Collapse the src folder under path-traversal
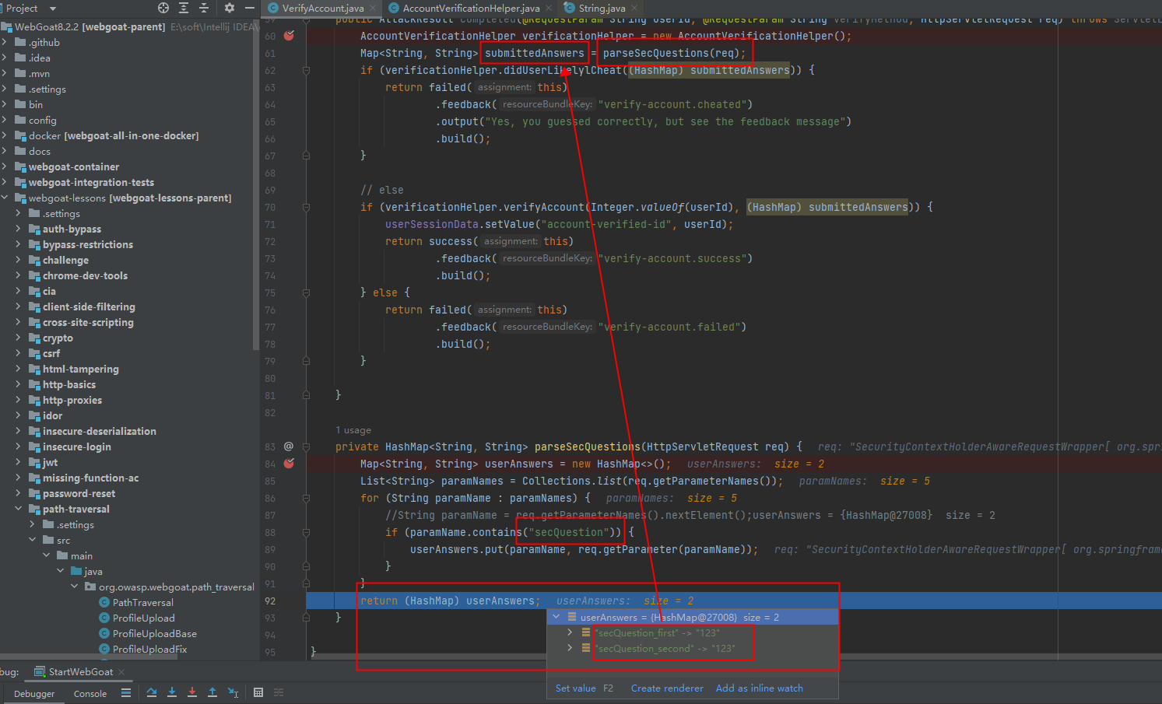Screen dimensions: 1162x704 [x=33, y=540]
